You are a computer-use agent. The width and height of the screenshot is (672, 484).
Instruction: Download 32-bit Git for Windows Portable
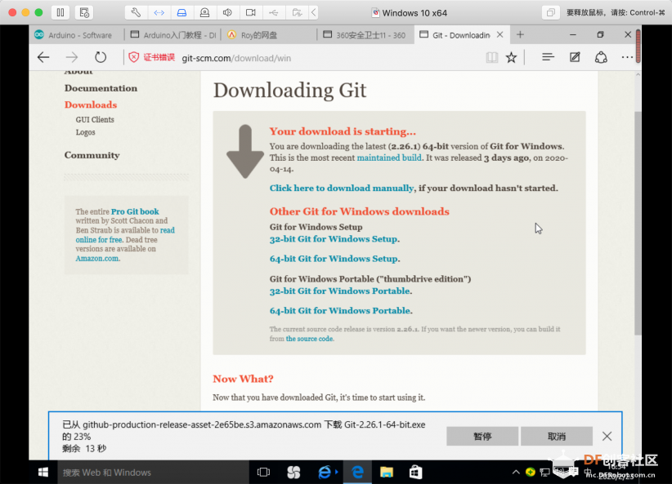[x=340, y=291]
